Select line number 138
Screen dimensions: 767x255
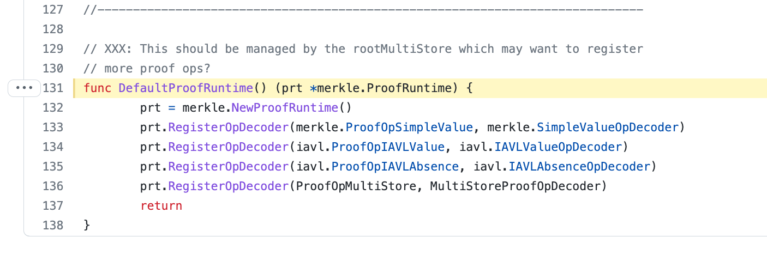(53, 226)
